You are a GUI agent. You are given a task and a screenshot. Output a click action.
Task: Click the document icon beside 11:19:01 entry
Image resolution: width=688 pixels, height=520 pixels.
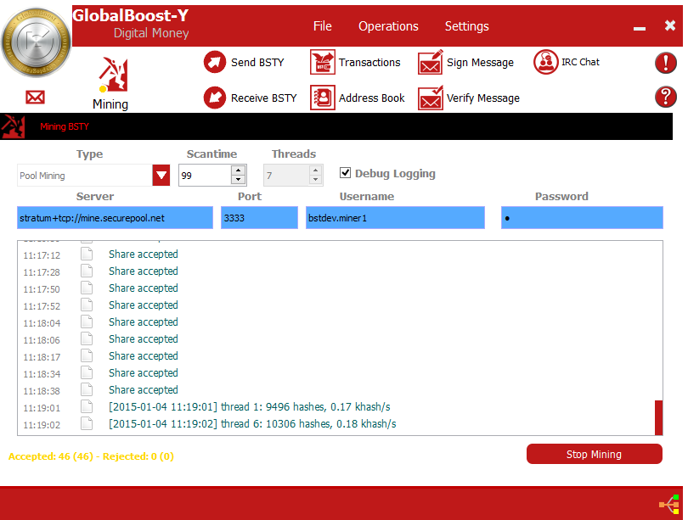[87, 407]
